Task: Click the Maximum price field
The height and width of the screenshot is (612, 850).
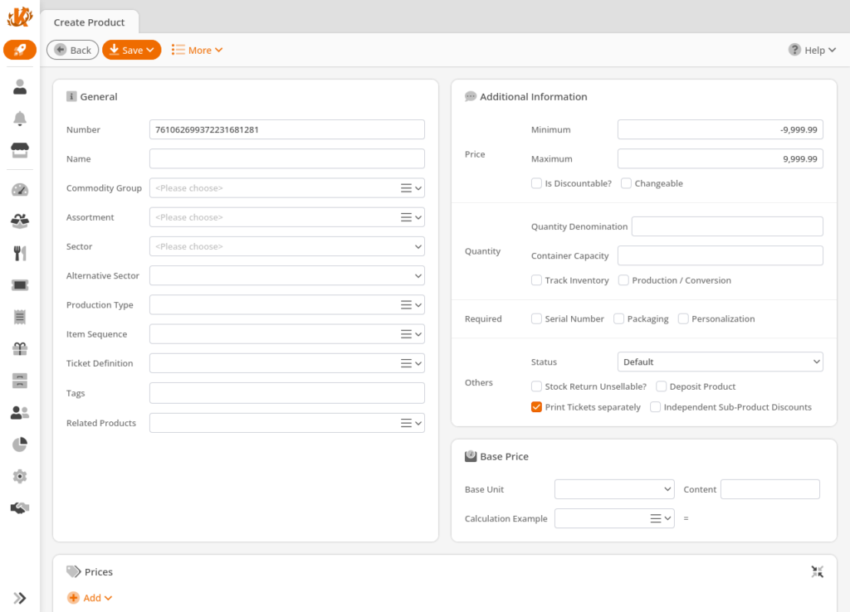Action: [720, 158]
